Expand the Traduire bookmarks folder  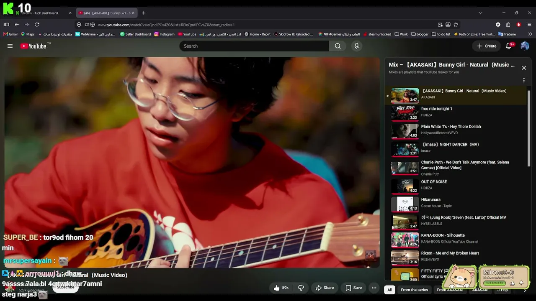coord(507,34)
